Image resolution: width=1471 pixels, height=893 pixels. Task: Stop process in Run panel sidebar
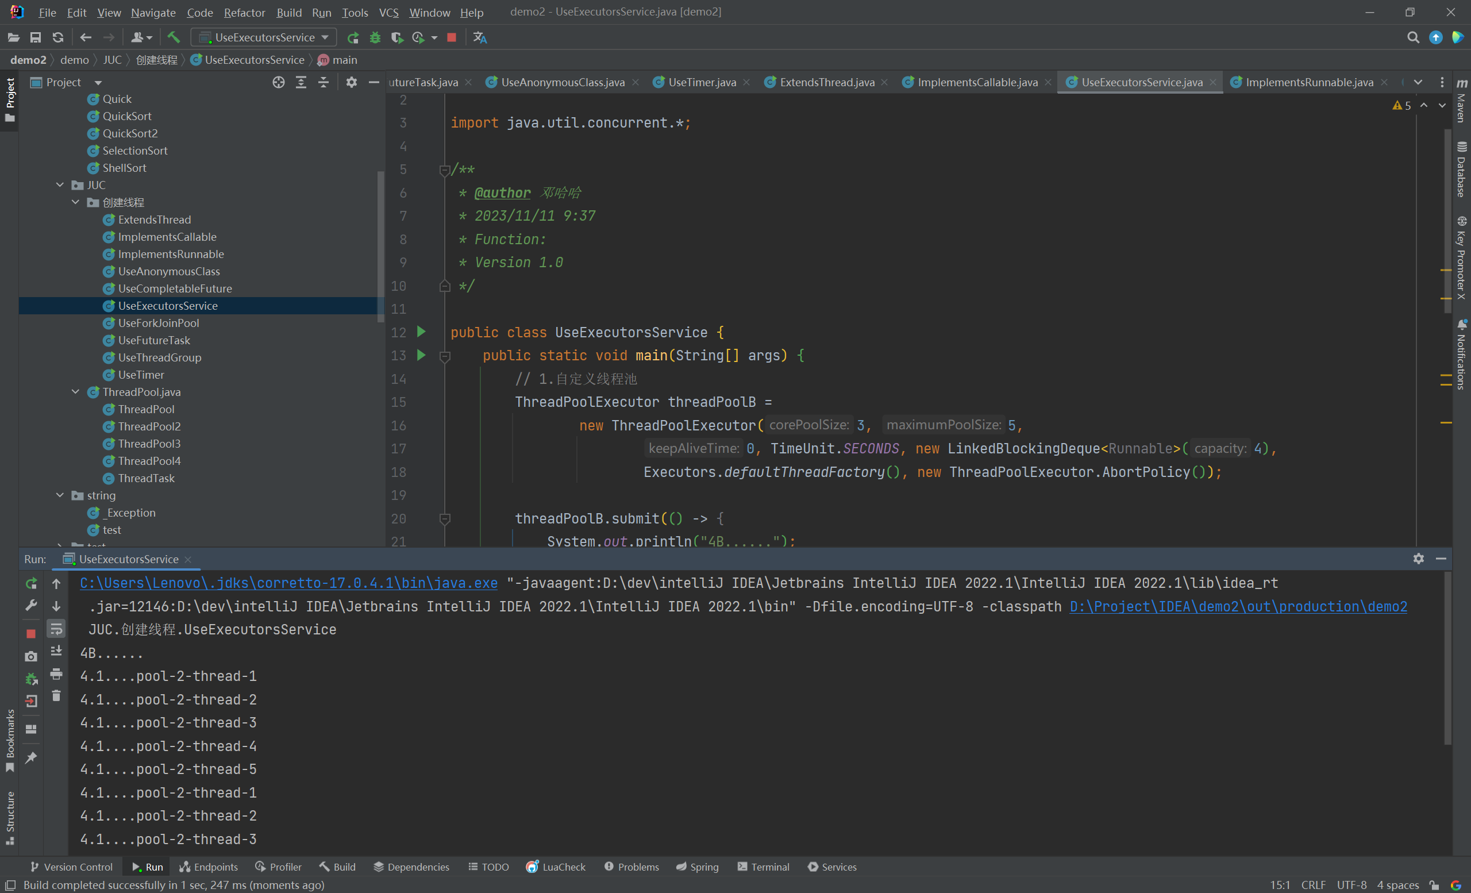(x=31, y=634)
